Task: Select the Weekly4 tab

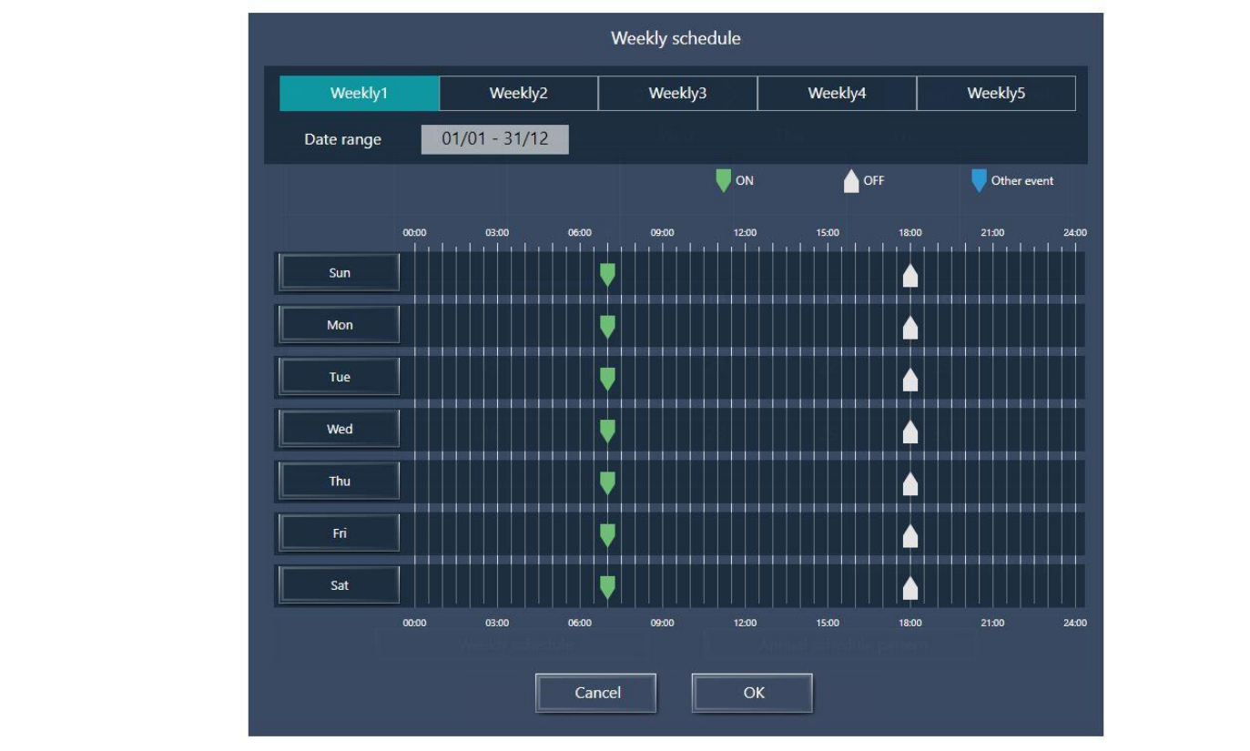Action: pos(837,93)
